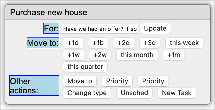This screenshot has width=215, height=110.
Task: Move task to 'this week'
Action: click(x=184, y=43)
